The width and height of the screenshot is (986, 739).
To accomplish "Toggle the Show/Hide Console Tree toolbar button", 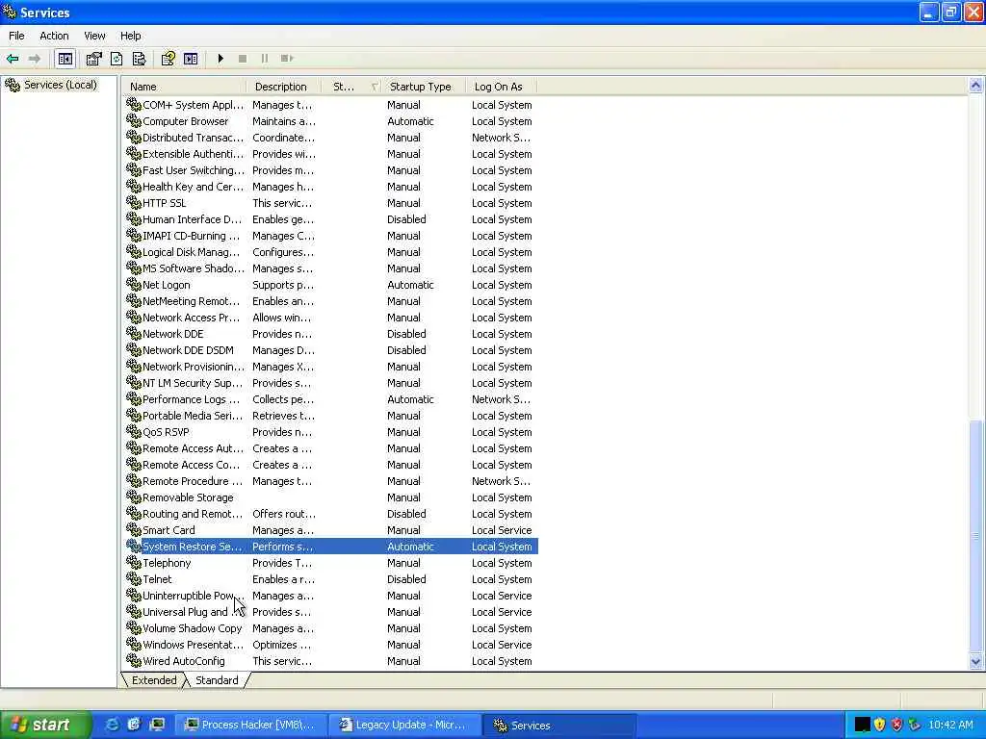I will pyautogui.click(x=65, y=59).
